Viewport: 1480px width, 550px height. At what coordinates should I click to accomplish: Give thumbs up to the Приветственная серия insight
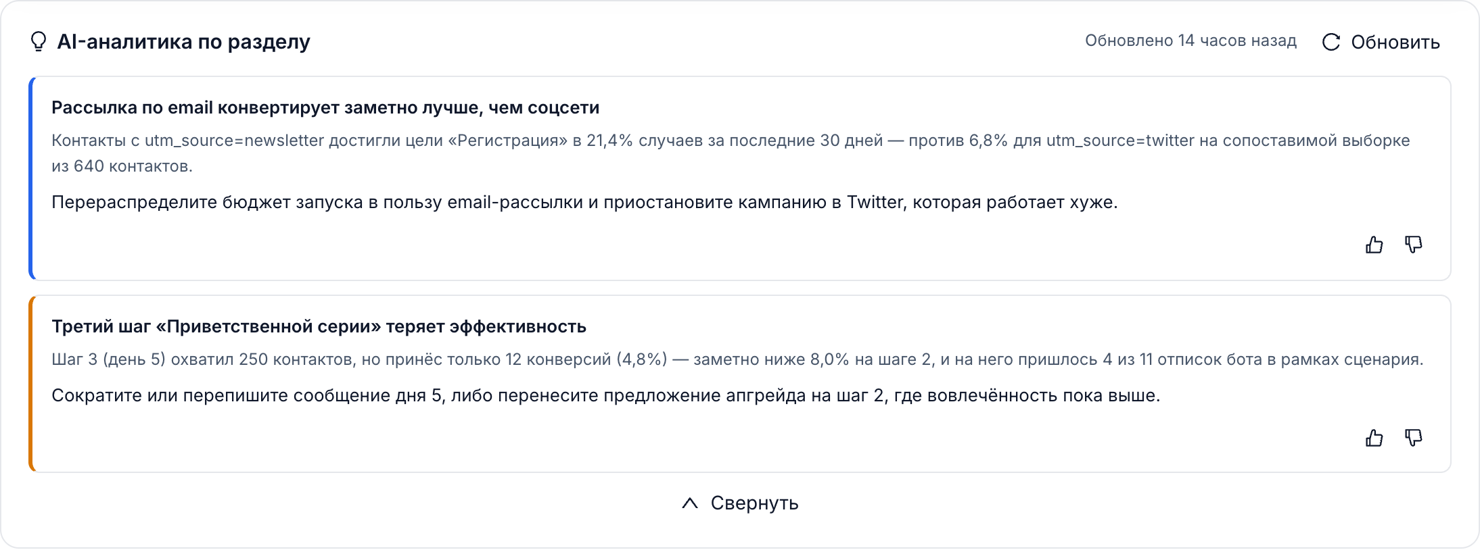point(1374,438)
